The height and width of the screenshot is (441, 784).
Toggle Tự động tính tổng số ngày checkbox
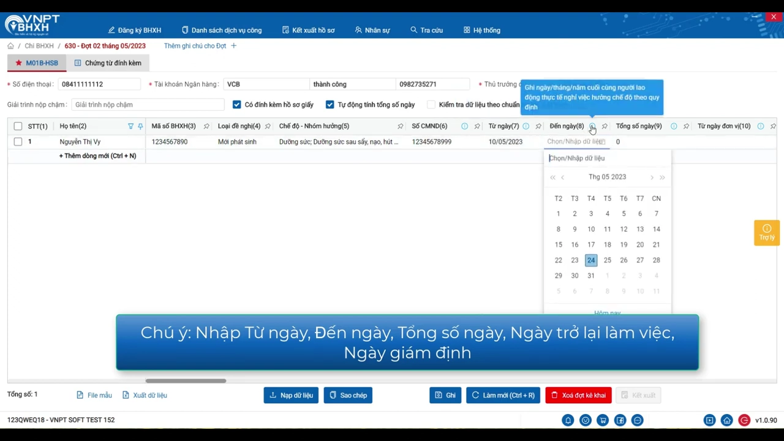coord(330,105)
